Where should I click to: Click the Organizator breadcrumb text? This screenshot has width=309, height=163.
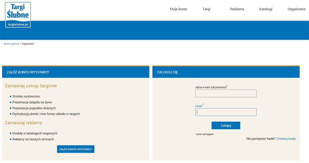point(28,44)
